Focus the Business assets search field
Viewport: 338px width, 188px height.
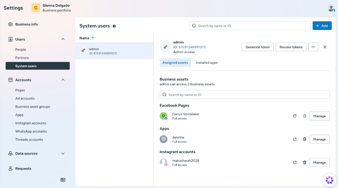[245, 95]
